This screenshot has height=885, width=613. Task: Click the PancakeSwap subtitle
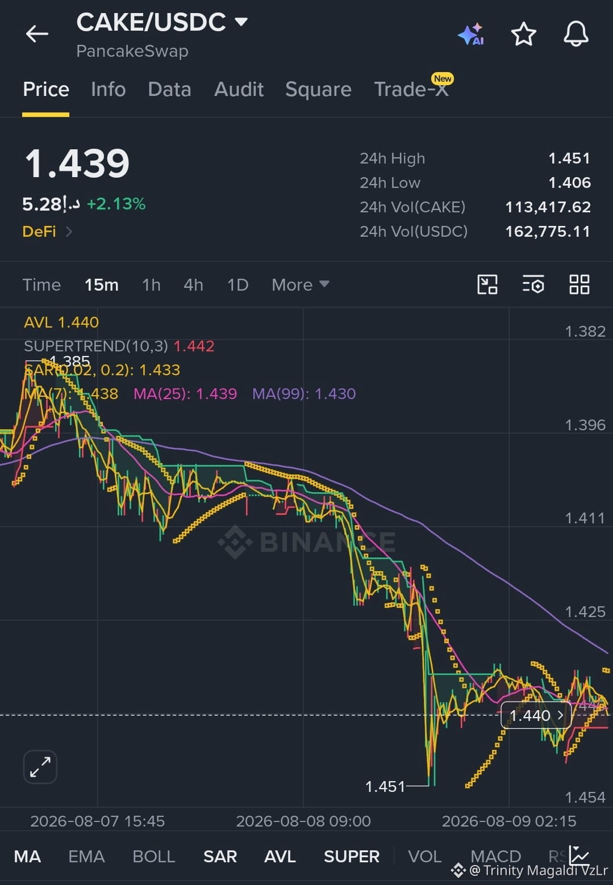[x=132, y=51]
